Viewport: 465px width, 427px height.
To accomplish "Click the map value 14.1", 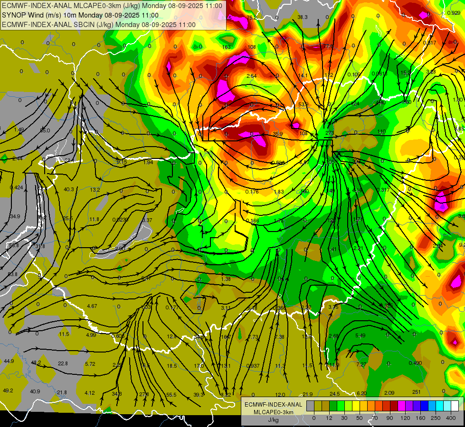I will (x=303, y=75).
